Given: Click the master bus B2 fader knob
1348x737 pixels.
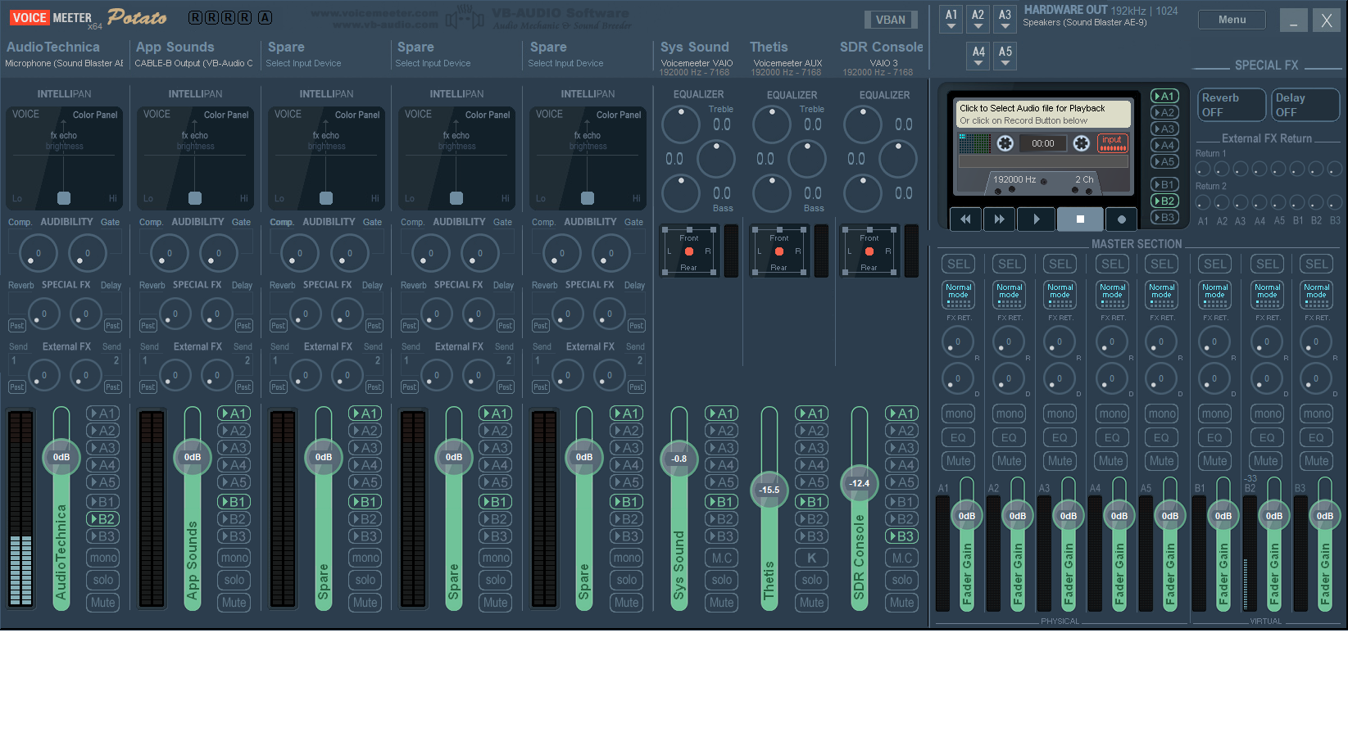Looking at the screenshot, I should [x=1274, y=516].
